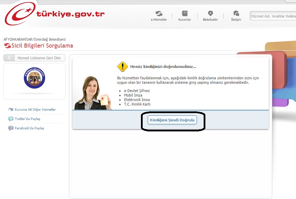Click the Twitter share icon

tap(11, 119)
